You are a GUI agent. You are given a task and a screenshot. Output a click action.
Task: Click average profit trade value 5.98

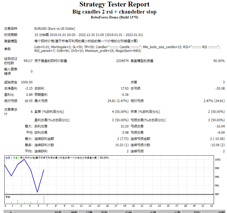(x=125, y=132)
